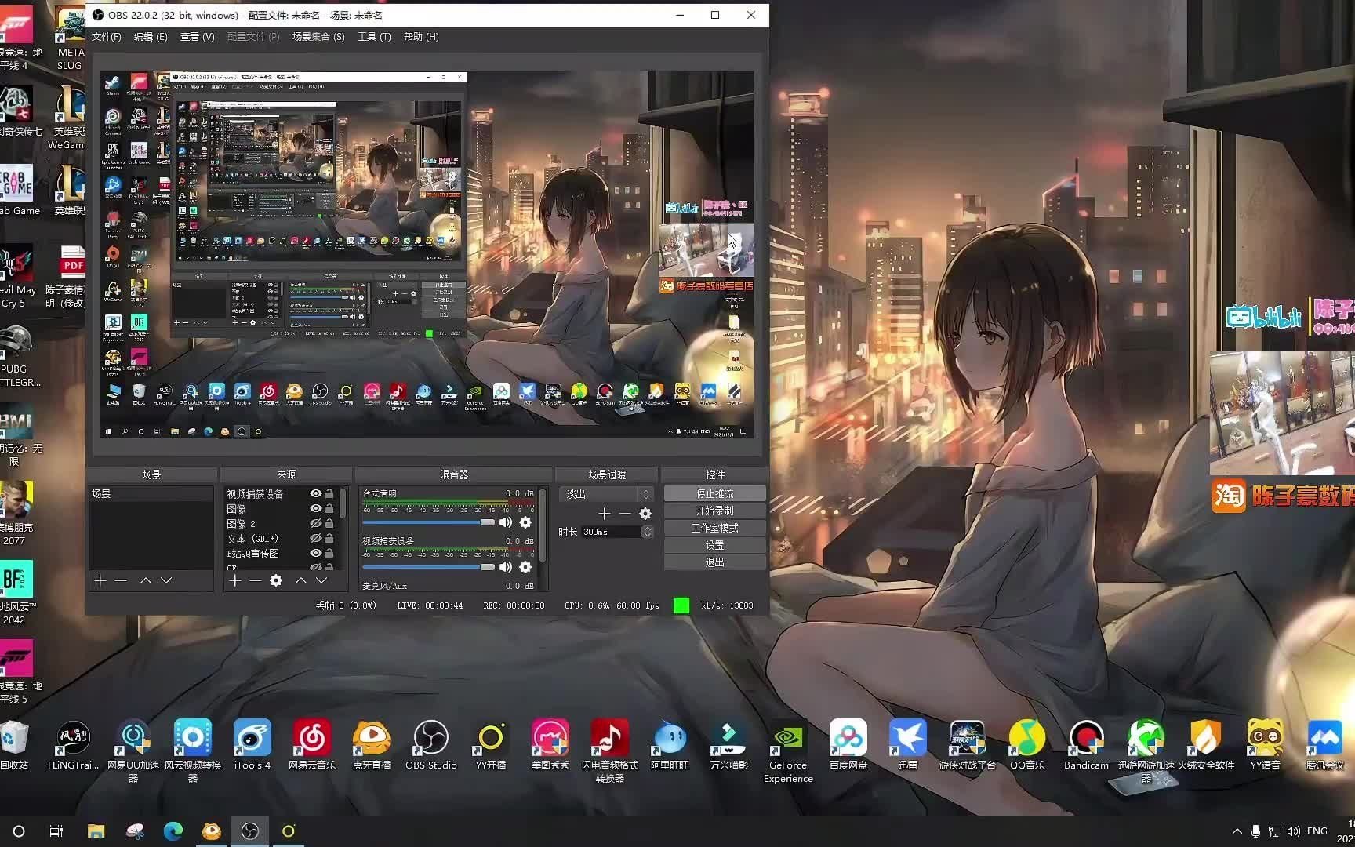Add a scene transition with the plus icon

pos(605,514)
